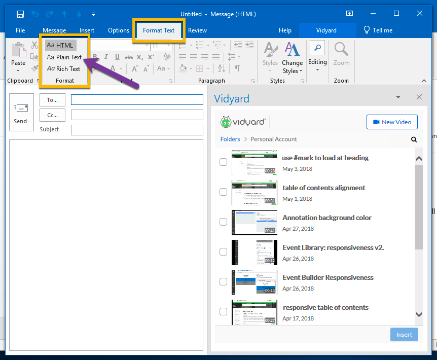Image resolution: width=437 pixels, height=360 pixels.
Task: Clear all formatting
Action: pos(167,57)
